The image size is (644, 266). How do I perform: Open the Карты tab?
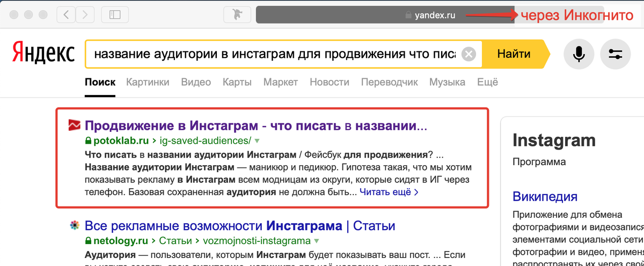tap(237, 82)
